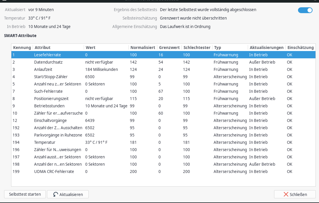Sort by the Wert column header
This screenshot has height=203, width=319.
pyautogui.click(x=106, y=47)
